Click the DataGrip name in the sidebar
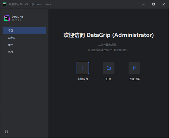Image resolution: width=169 pixels, height=138 pixels. coord(17,17)
